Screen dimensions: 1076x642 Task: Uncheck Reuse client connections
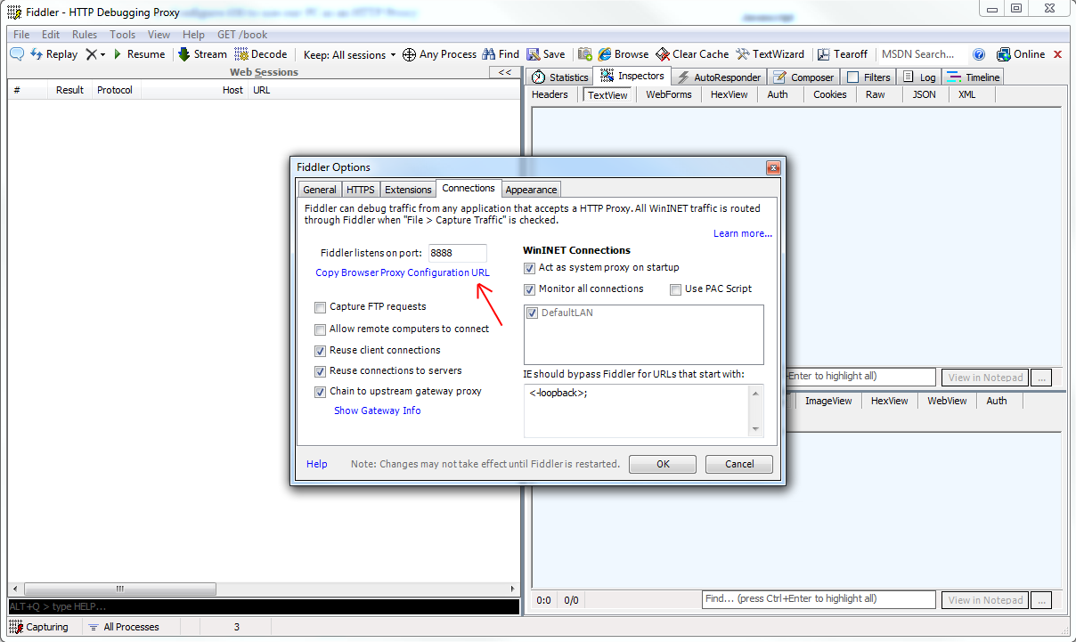321,351
